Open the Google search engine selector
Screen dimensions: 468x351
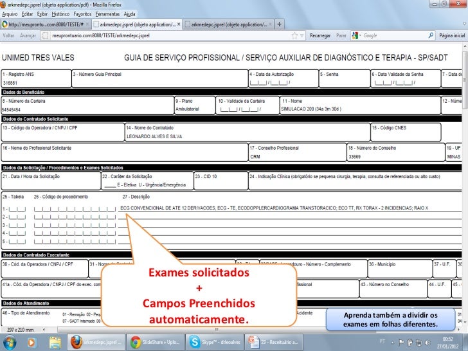(356, 35)
